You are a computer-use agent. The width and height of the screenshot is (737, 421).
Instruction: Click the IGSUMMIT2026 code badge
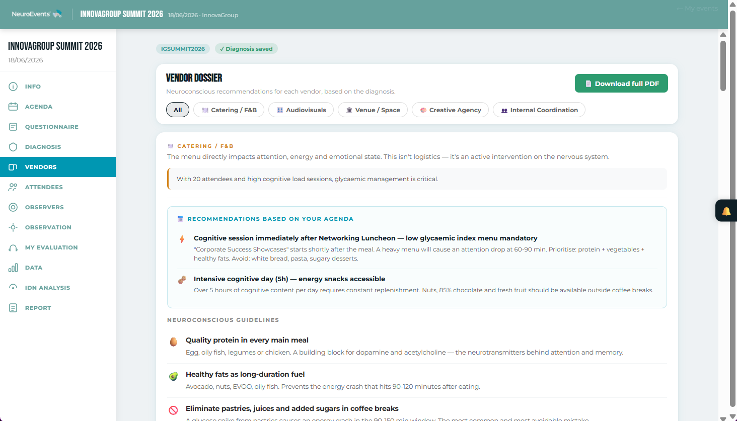[183, 49]
